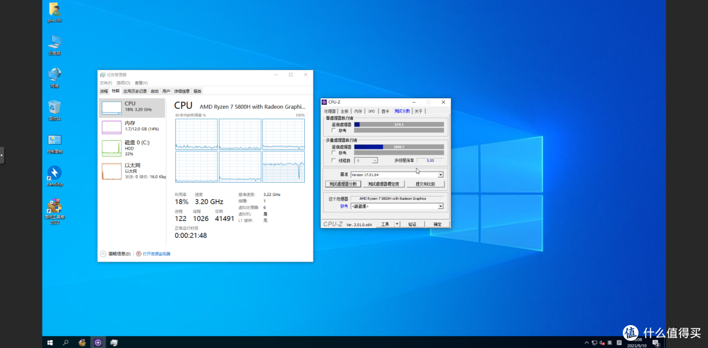Image resolution: width=708 pixels, height=348 pixels.
Task: Open the Recycle Bin desktop icon
Action: pyautogui.click(x=54, y=111)
